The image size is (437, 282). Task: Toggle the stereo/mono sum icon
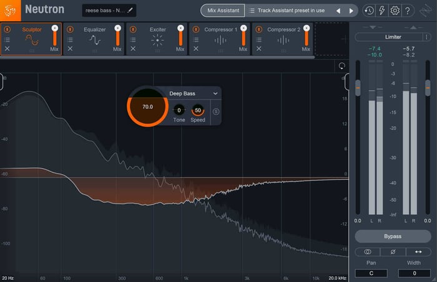pos(368,251)
